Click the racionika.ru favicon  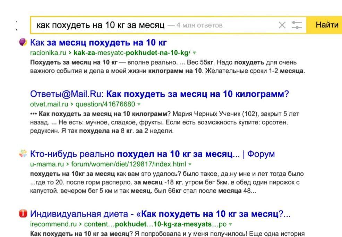[x=23, y=42]
